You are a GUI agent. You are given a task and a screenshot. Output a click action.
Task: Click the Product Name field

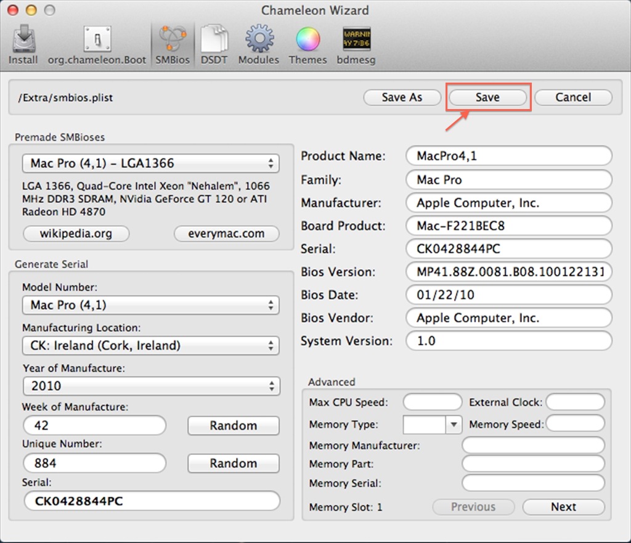pyautogui.click(x=509, y=156)
